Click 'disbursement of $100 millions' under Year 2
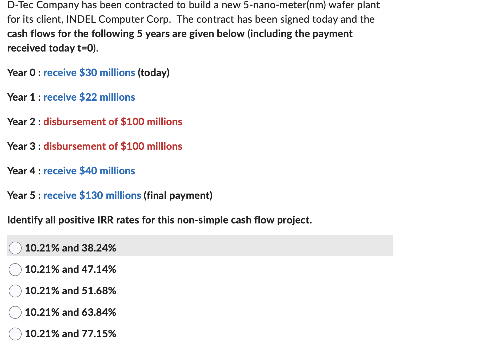 113,122
